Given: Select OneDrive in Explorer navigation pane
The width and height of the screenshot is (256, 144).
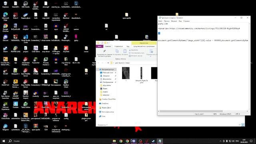Looking at the screenshot, I should tap(105, 104).
